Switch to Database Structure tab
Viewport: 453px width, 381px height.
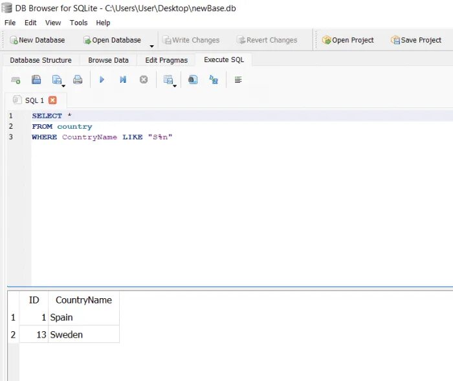[41, 60]
